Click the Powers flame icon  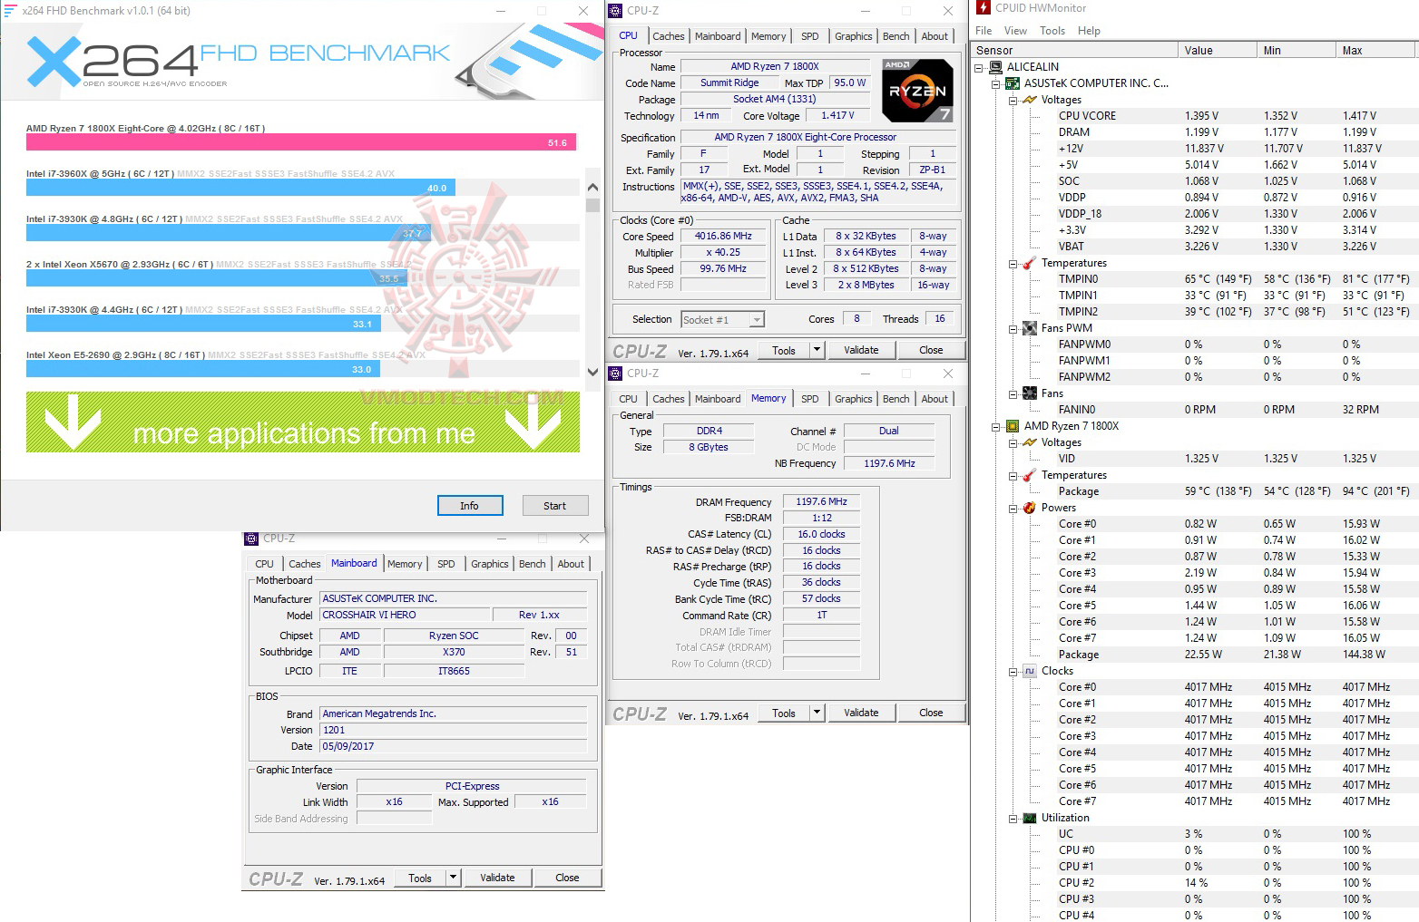1030,508
